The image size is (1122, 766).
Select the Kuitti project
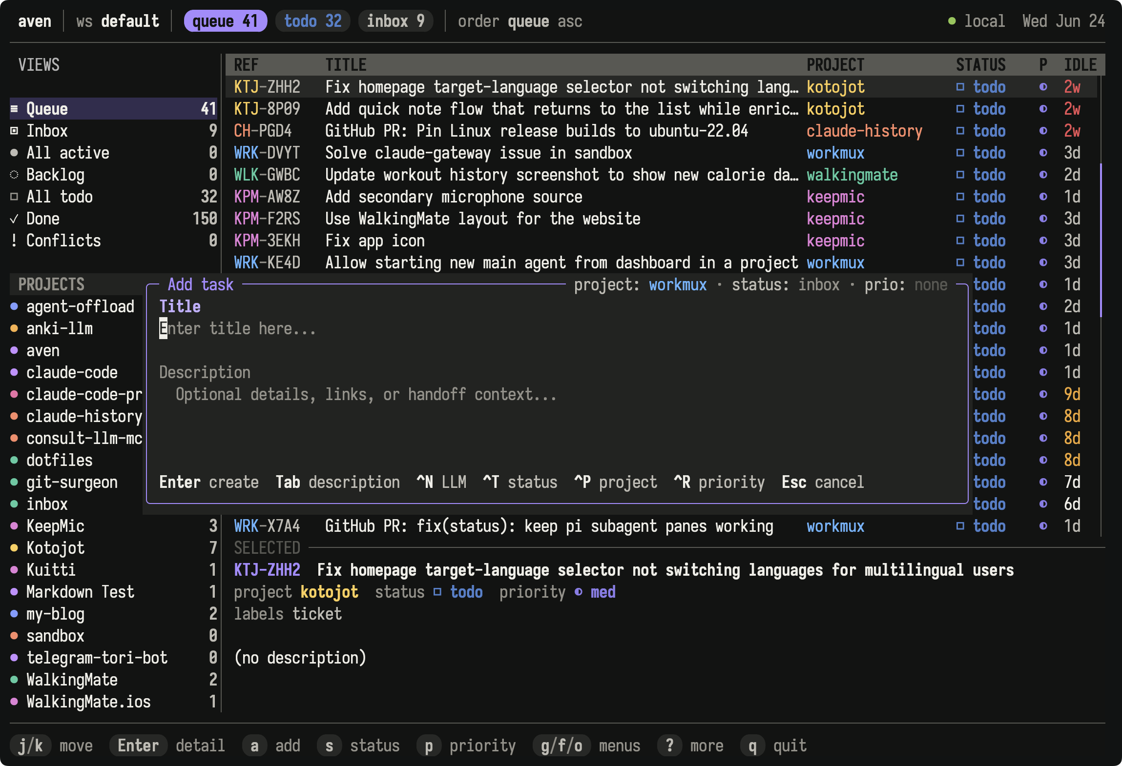click(x=113, y=570)
